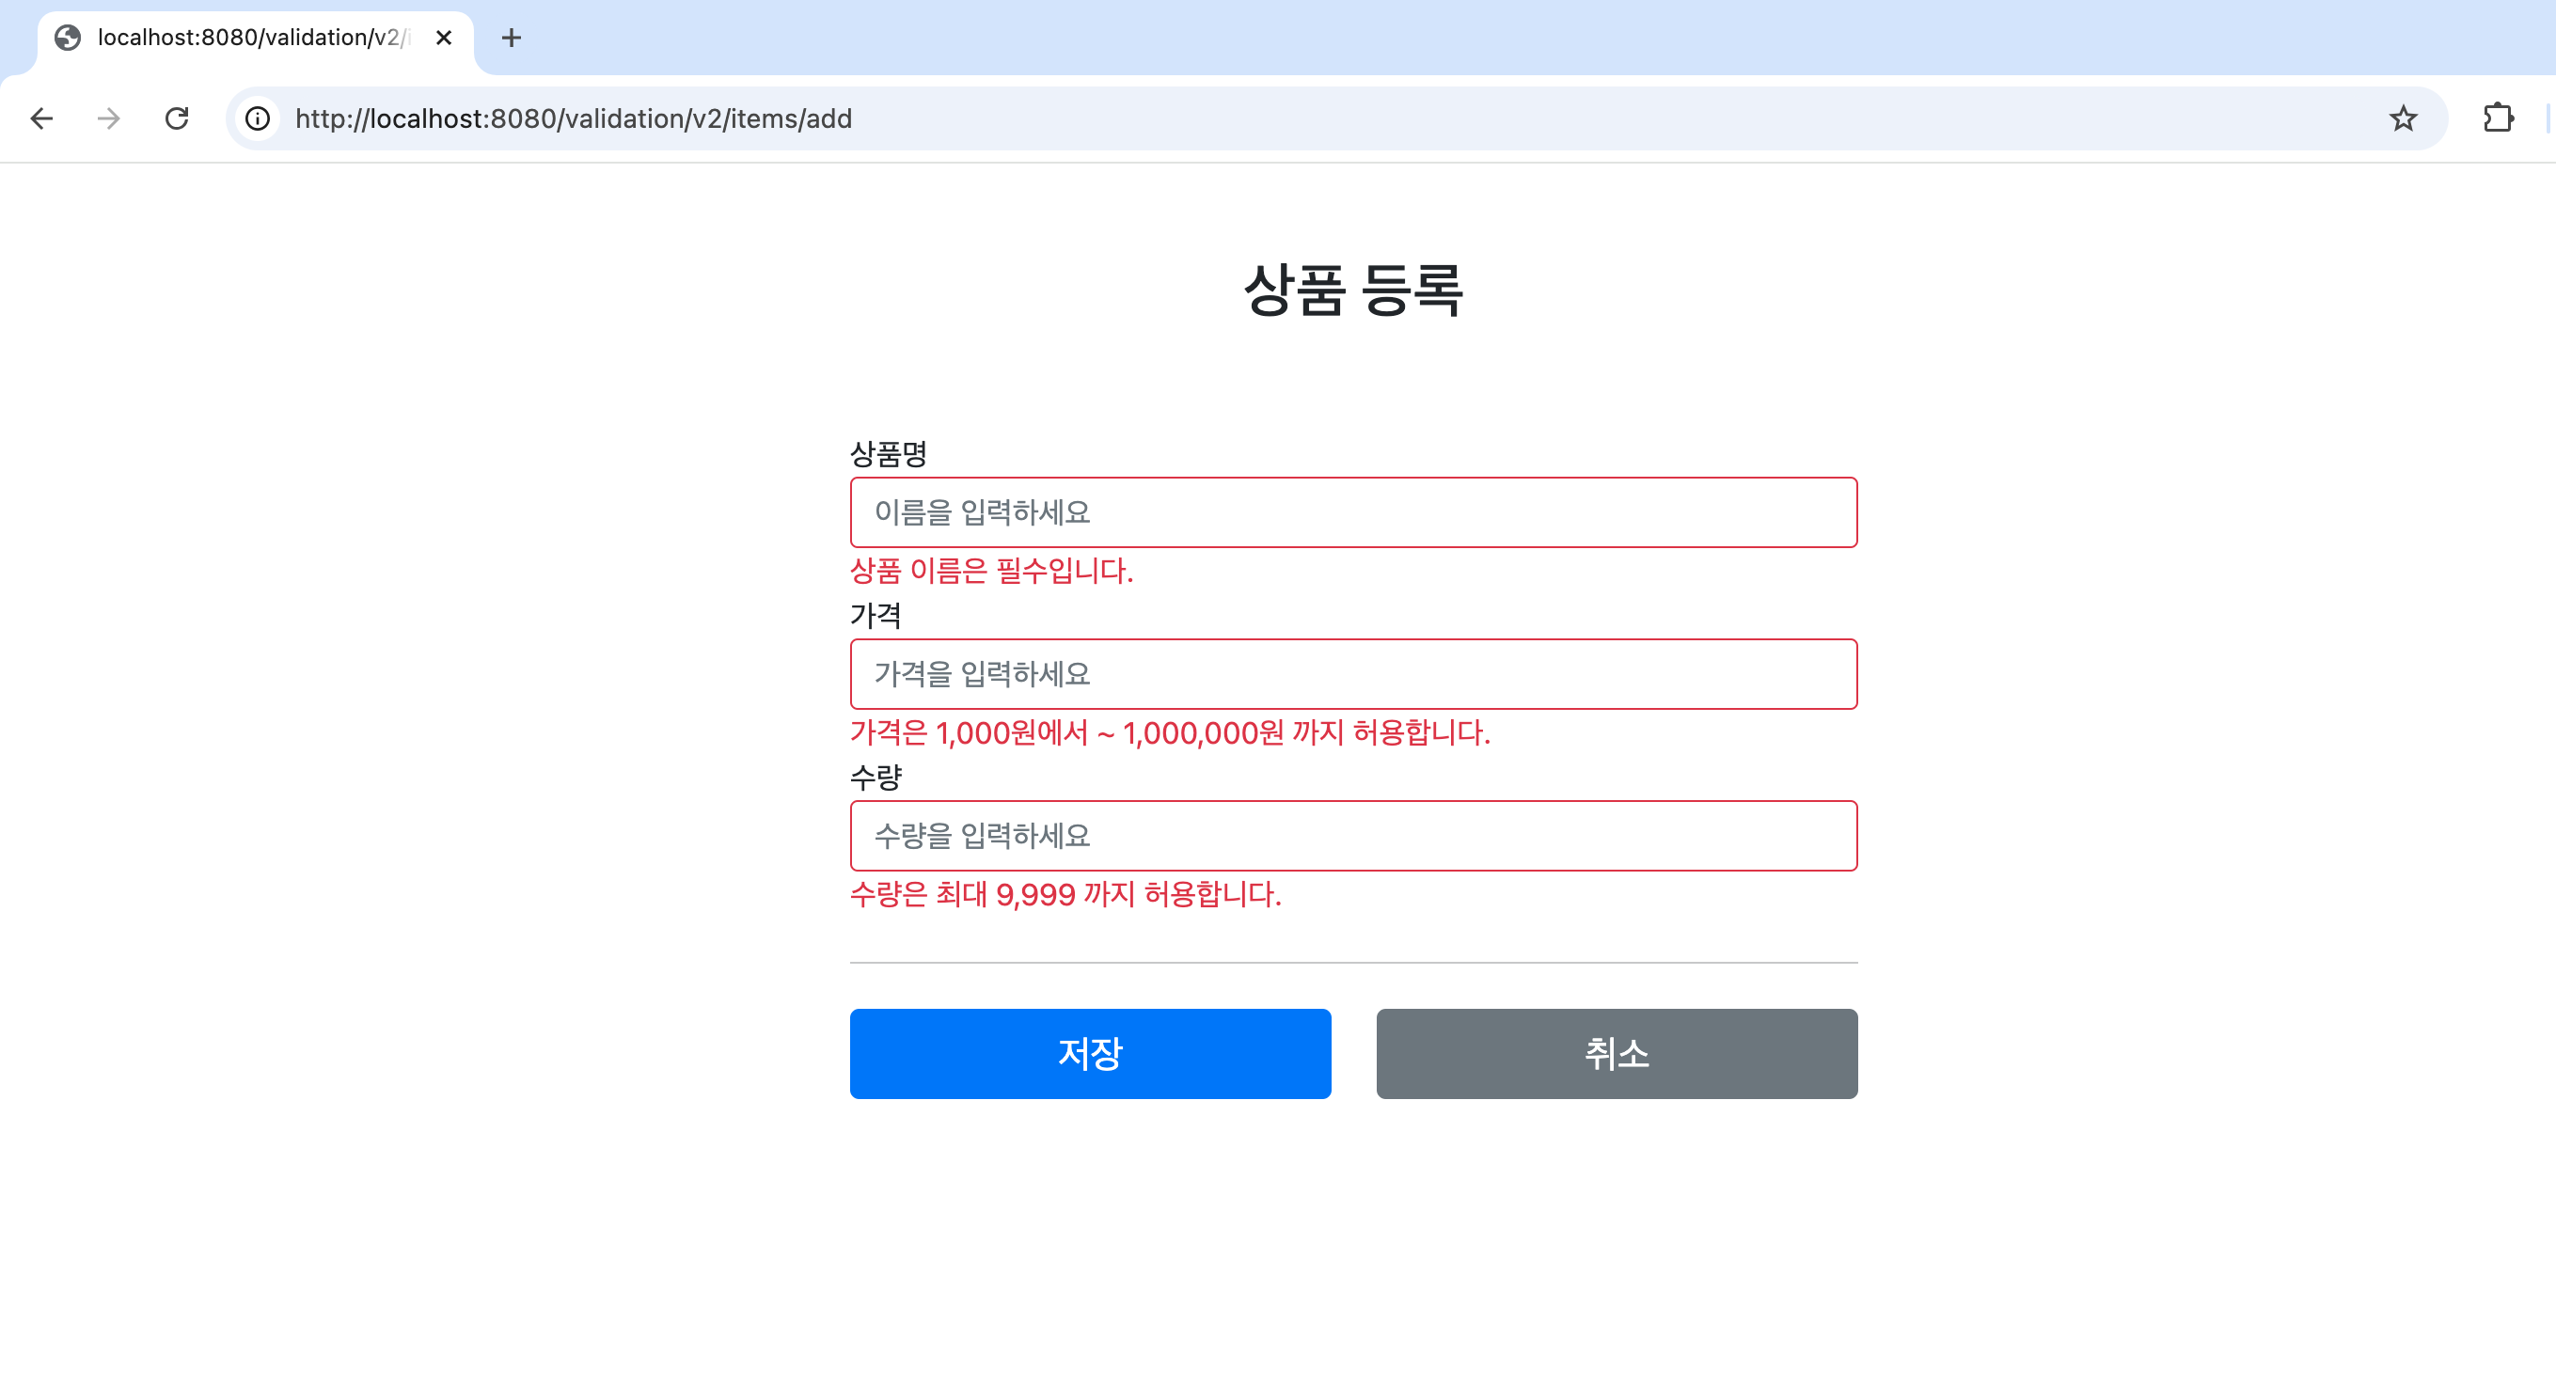
Task: Close the localhost:8080 tab
Action: click(x=444, y=38)
